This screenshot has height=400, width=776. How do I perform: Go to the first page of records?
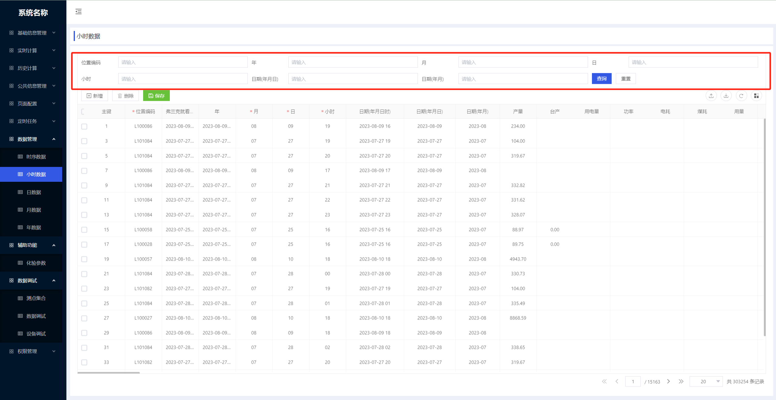[x=604, y=381]
